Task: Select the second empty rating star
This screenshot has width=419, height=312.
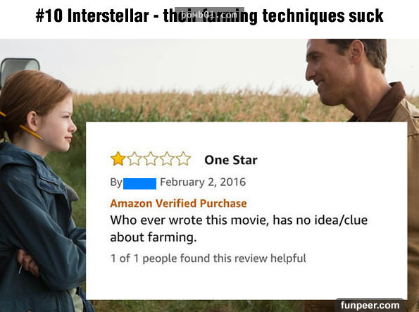Action: 135,158
